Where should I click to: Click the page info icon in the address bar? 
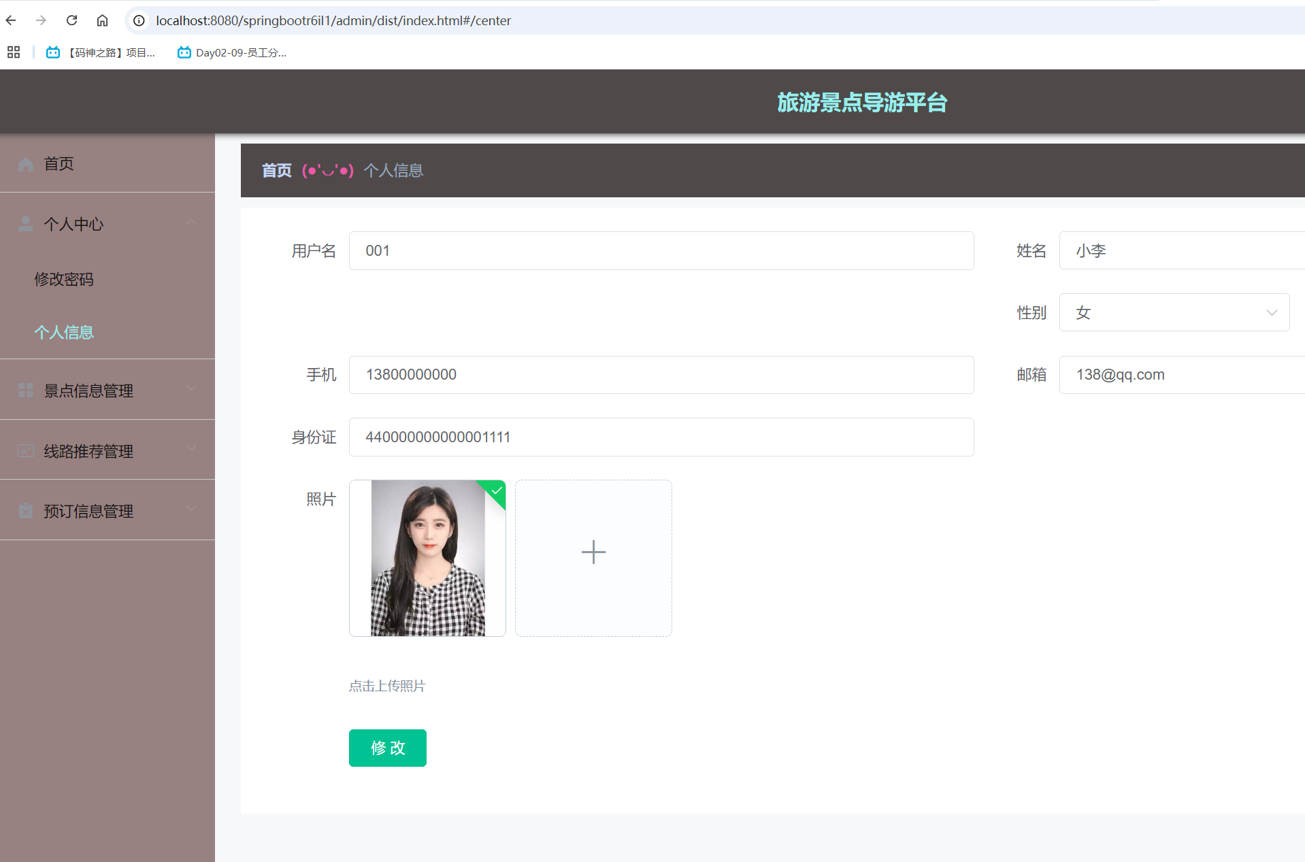pyautogui.click(x=139, y=20)
